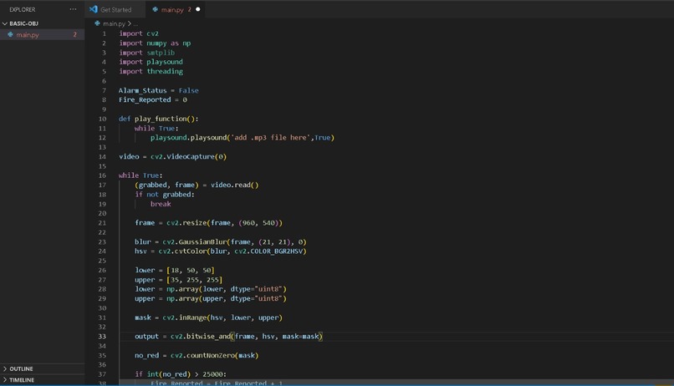Viewport: 674px width, 386px height.
Task: Open the Explorer more actions ellipsis
Action: [73, 9]
